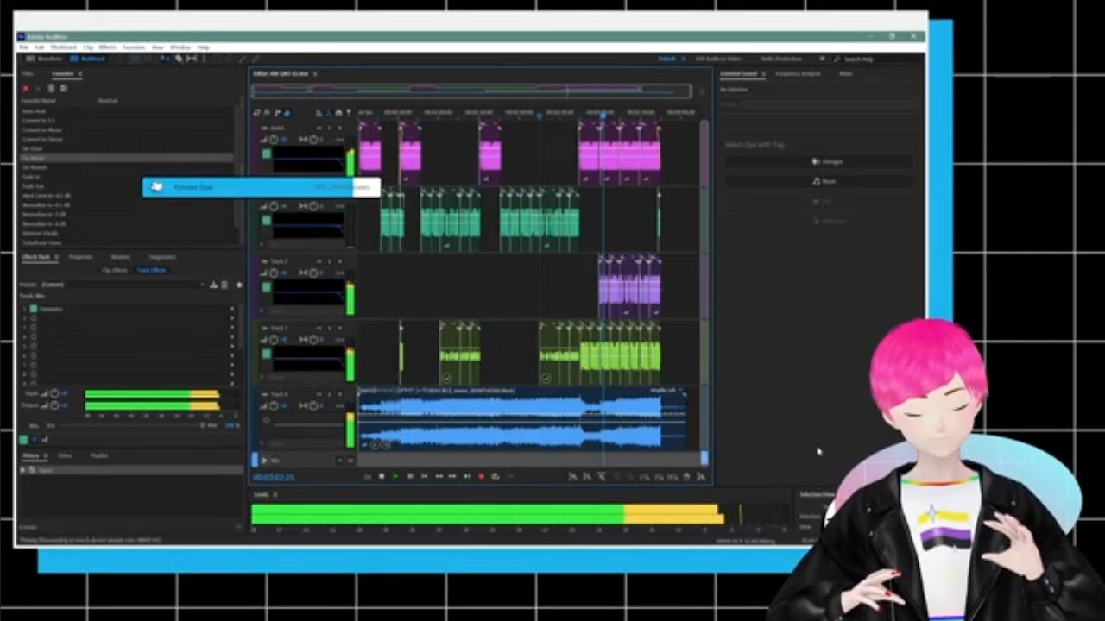Click the green Play button

[395, 476]
